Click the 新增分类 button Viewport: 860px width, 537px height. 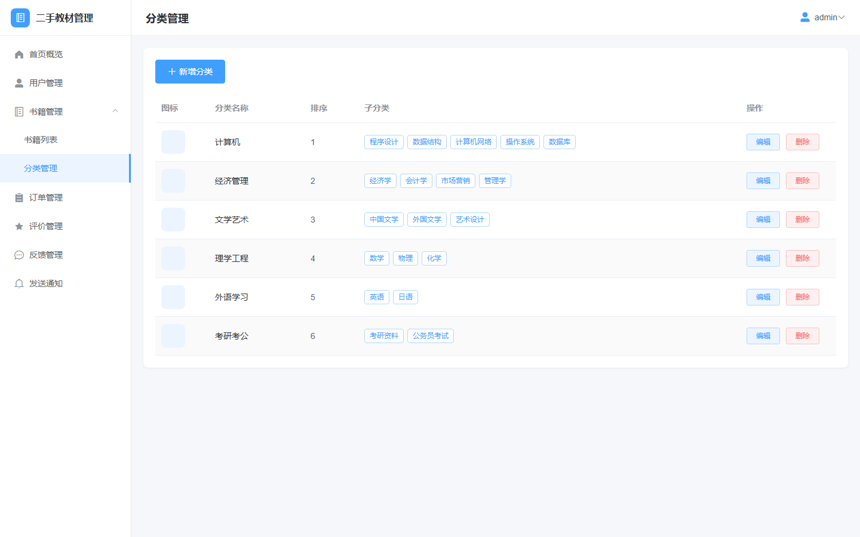click(190, 72)
